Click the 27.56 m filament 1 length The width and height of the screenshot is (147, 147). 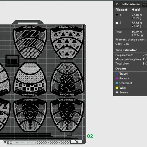pyautogui.click(x=137, y=15)
